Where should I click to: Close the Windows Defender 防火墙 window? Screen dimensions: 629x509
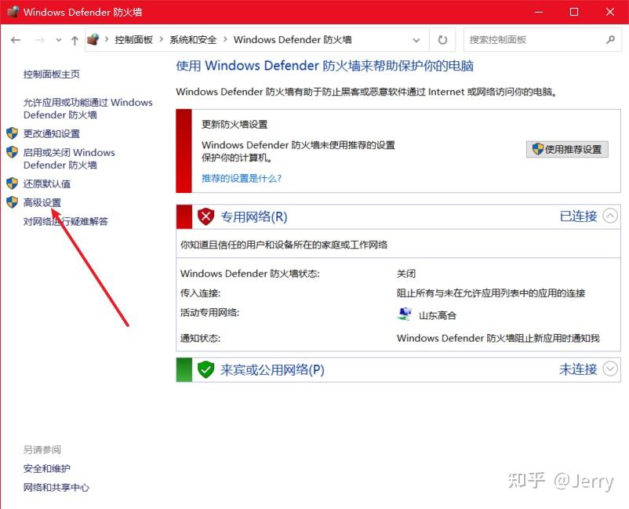coord(610,12)
